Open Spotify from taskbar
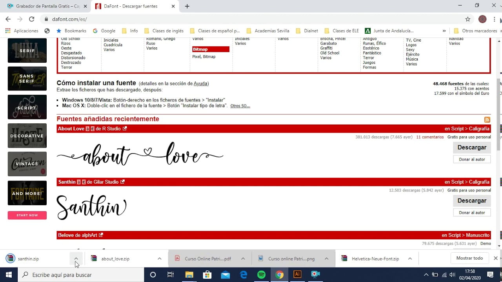 click(x=261, y=275)
